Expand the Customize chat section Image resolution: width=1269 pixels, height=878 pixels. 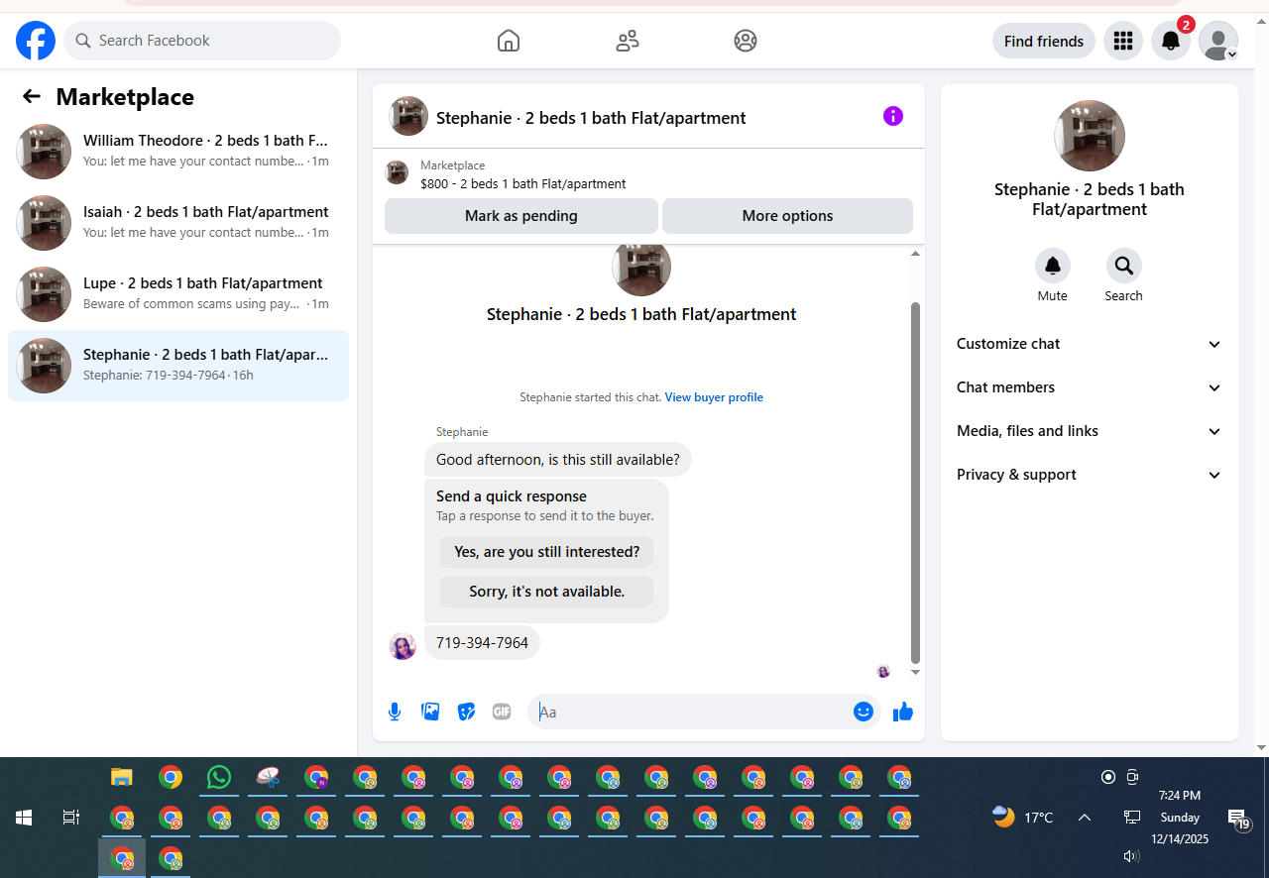point(1090,344)
